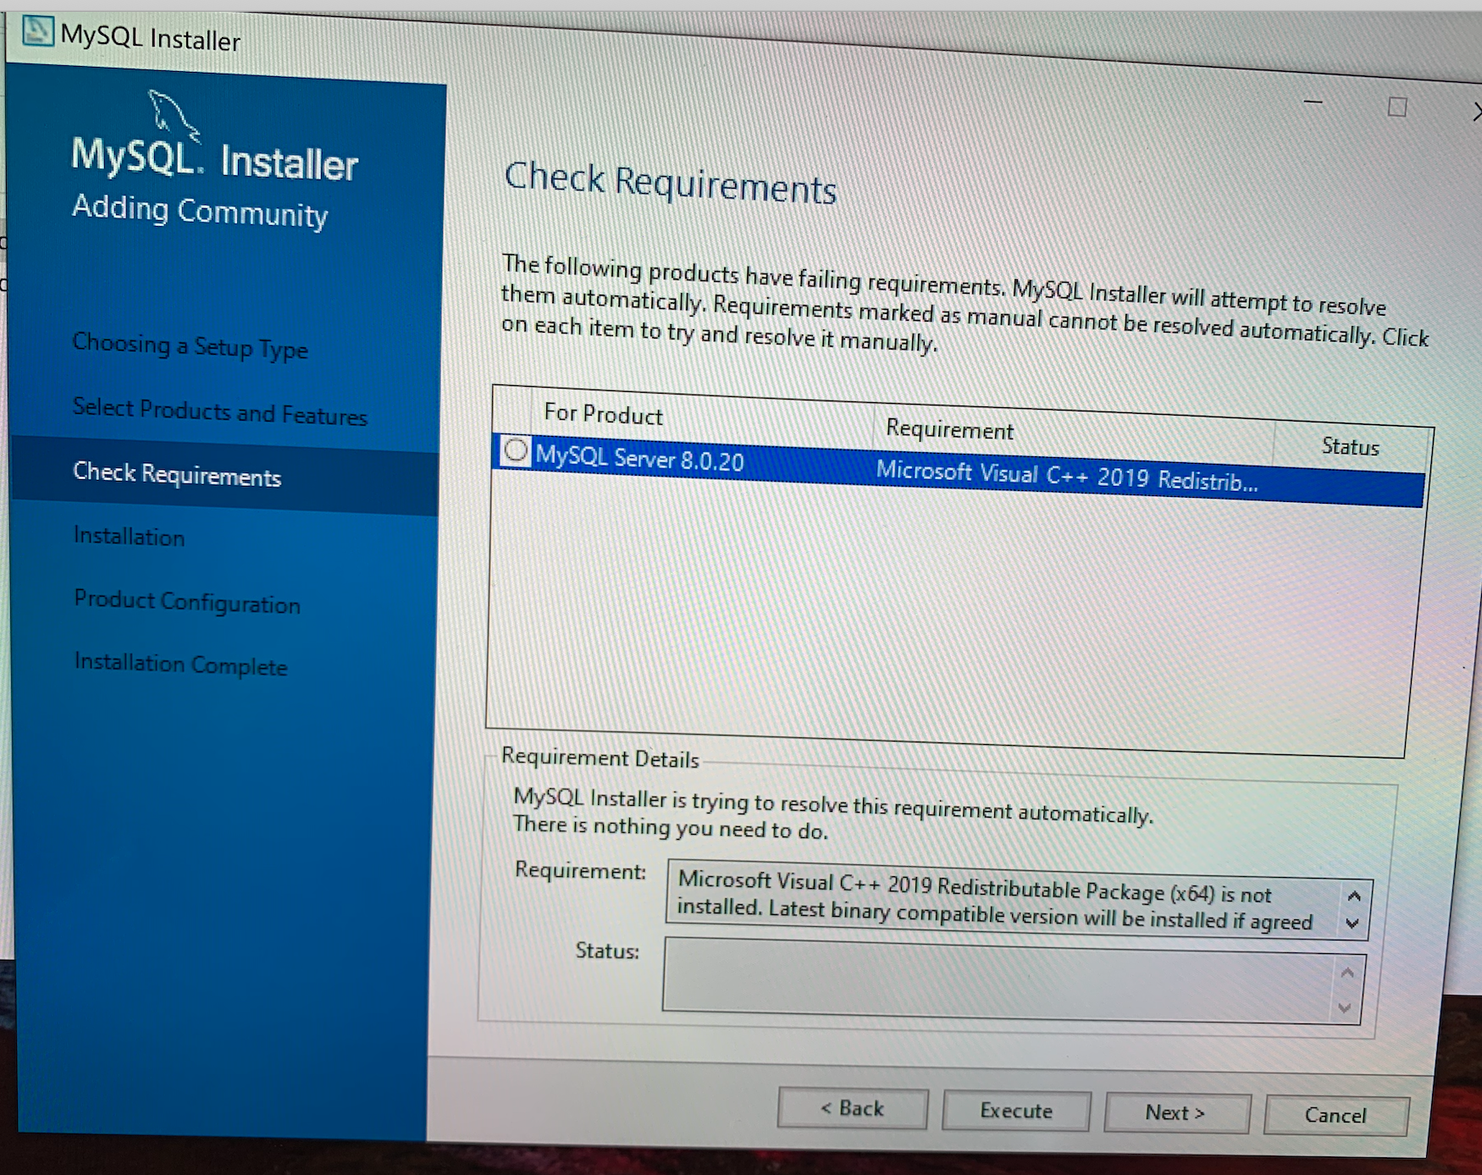Click the Next button

pyautogui.click(x=1177, y=1113)
